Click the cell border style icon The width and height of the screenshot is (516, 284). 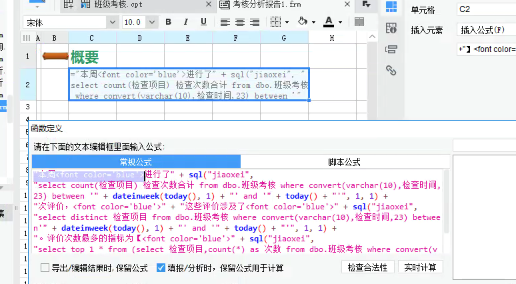pyautogui.click(x=275, y=22)
